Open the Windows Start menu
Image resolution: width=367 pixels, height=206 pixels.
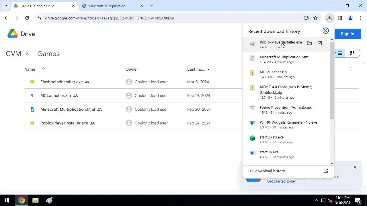(7, 200)
